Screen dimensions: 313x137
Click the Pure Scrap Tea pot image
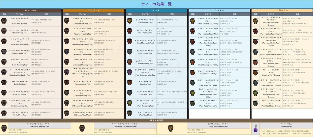coord(129,93)
